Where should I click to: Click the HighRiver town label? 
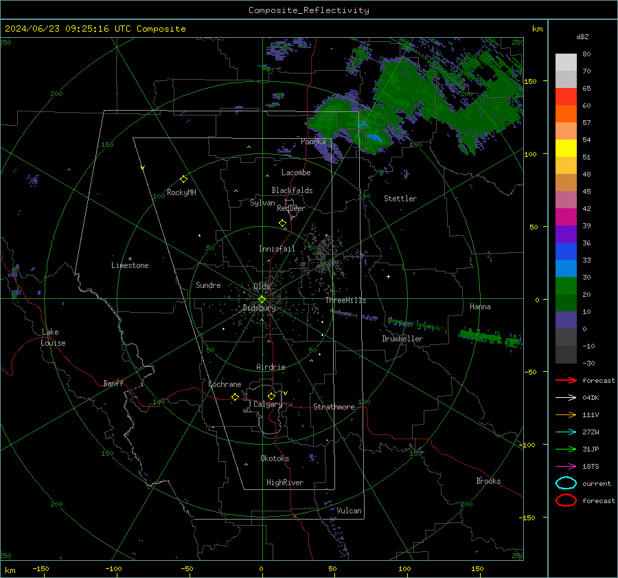click(x=285, y=482)
